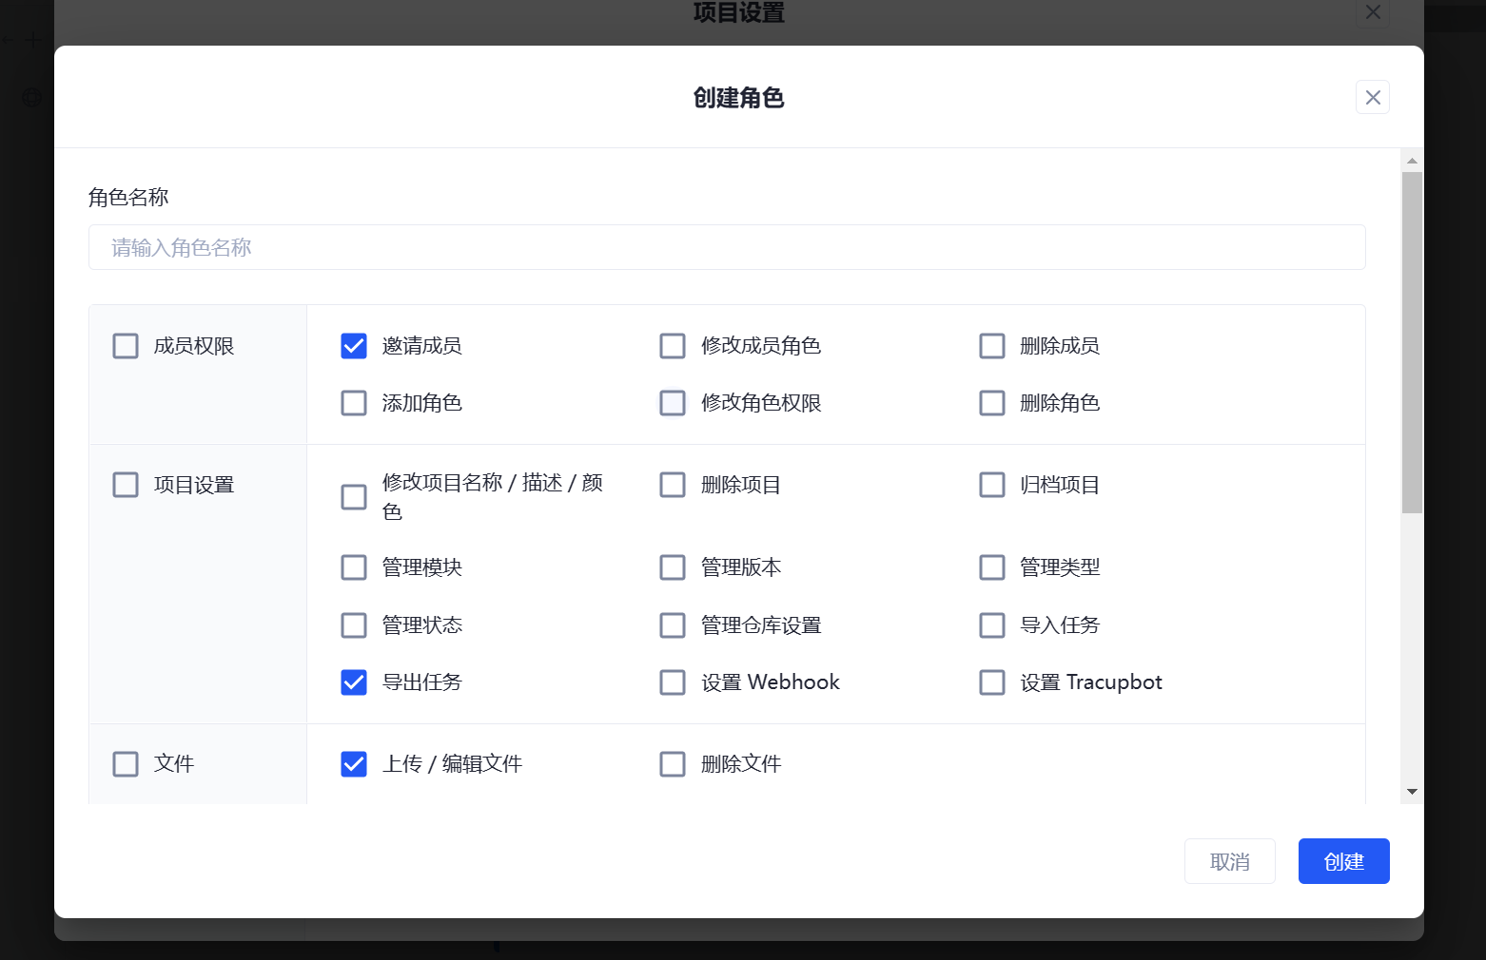Enable the 设置 Webhook checkbox
1486x960 pixels.
click(673, 682)
